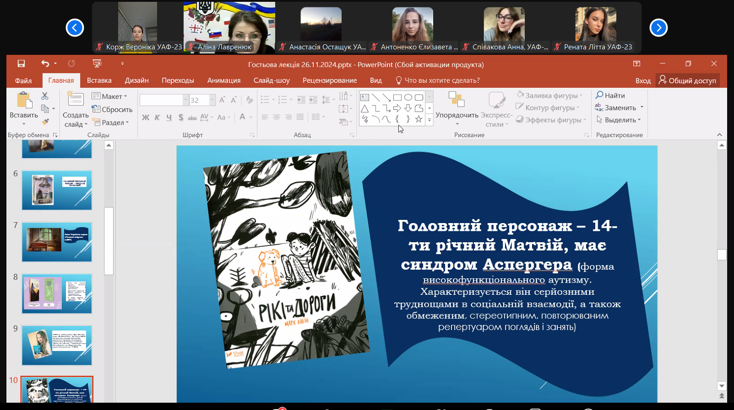Undo the last action in the quick access toolbar
Image resolution: width=734 pixels, height=410 pixels.
45,64
